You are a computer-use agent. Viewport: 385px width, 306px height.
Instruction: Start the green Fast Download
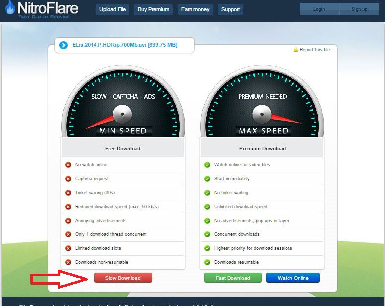tap(233, 278)
